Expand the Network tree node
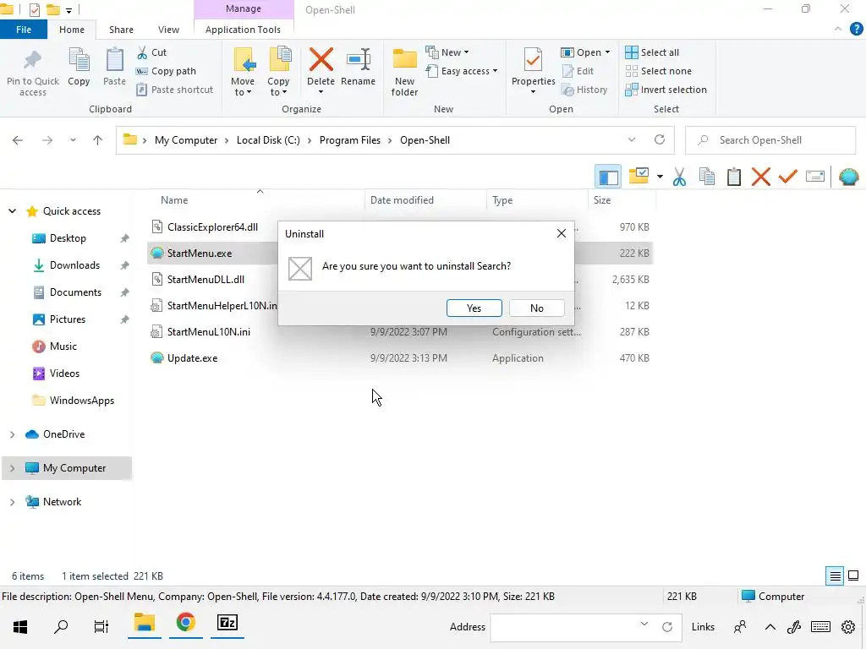This screenshot has width=866, height=649. [12, 502]
